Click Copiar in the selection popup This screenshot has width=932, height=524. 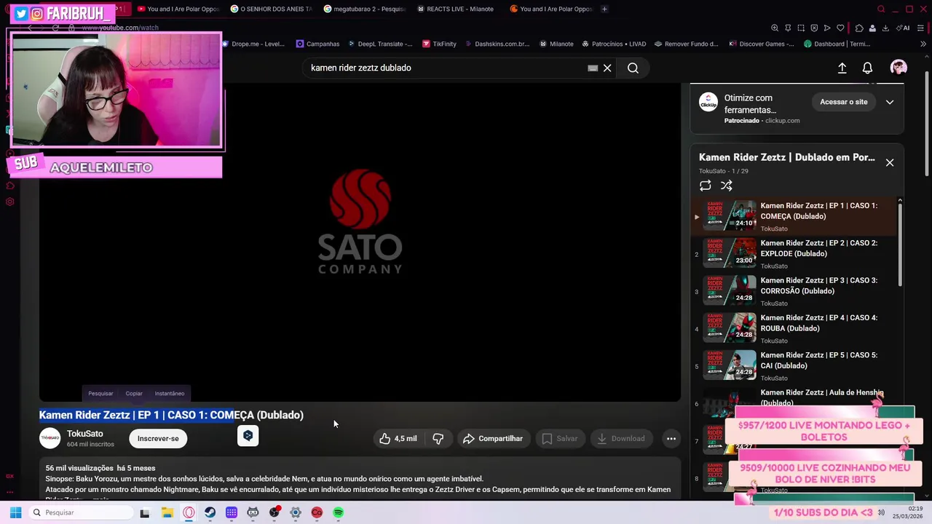point(134,394)
